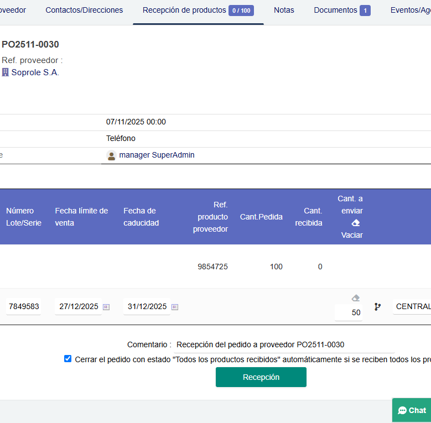431x423 pixels.
Task: Click the quantity to send field showing 50
Action: click(x=349, y=312)
